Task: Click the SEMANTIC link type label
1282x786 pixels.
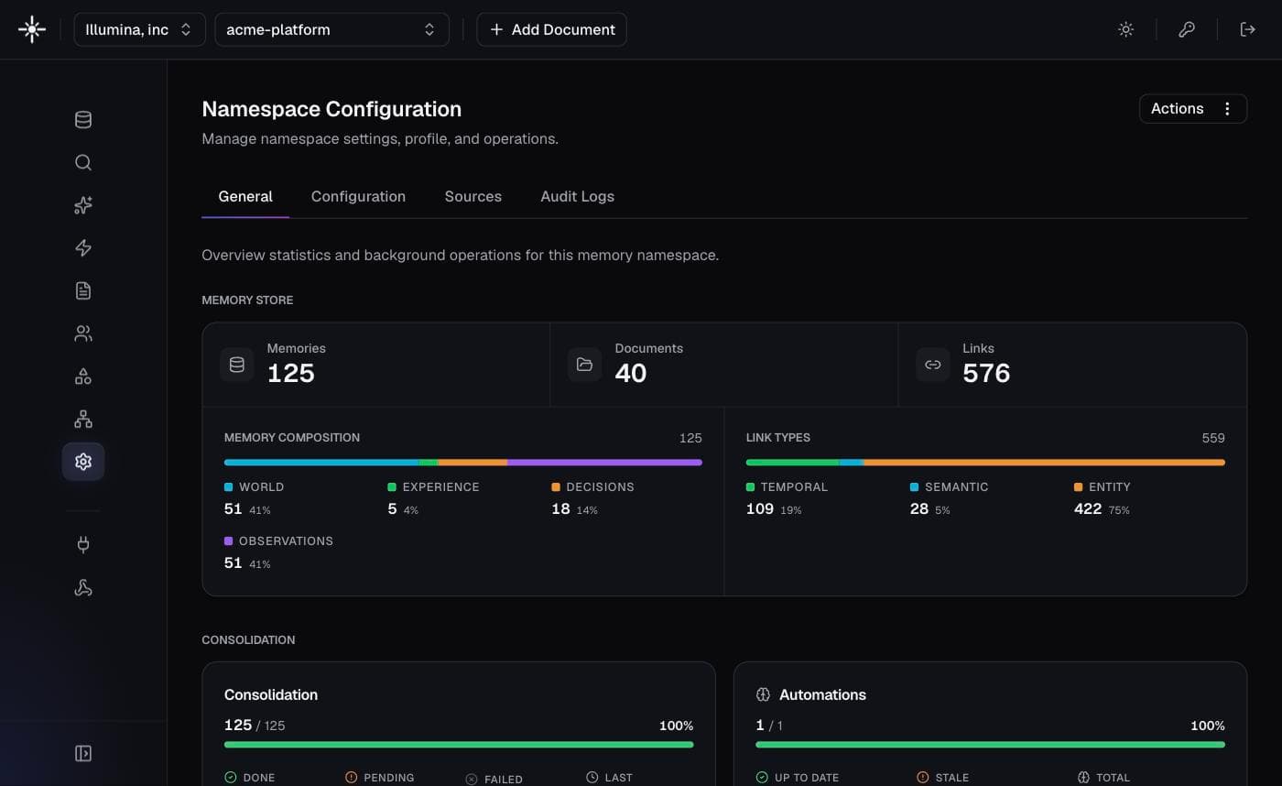Action: pos(957,487)
